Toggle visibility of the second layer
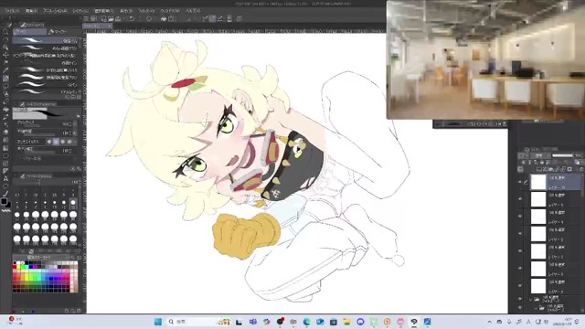The width and height of the screenshot is (585, 329). (520, 199)
